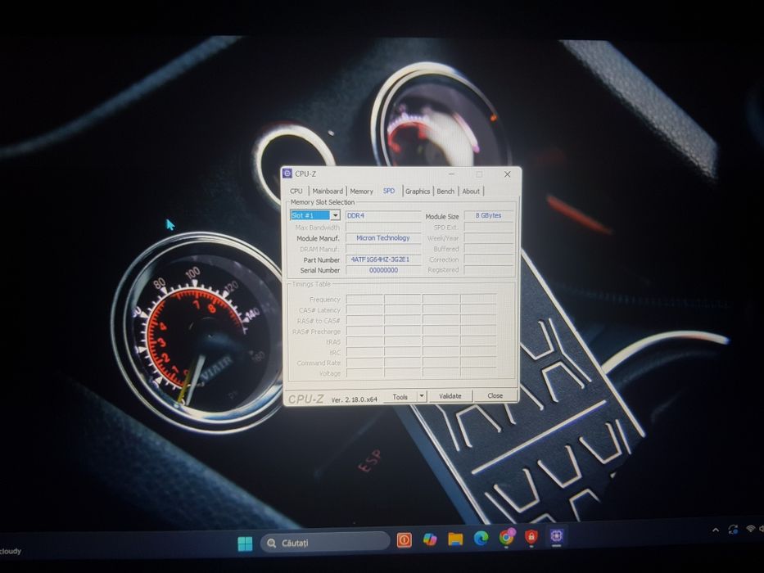The image size is (764, 573).
Task: Open the weather widget showing cloudy
Action: (11, 552)
